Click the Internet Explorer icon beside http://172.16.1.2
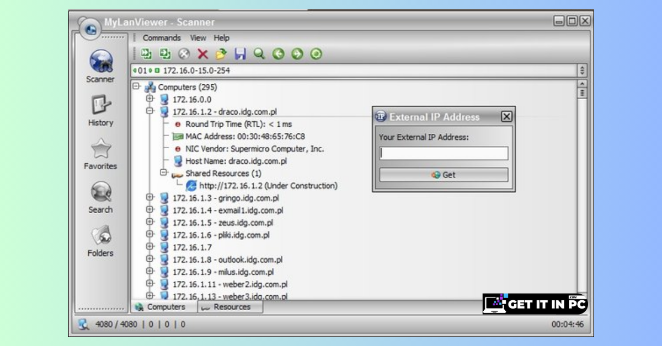The width and height of the screenshot is (662, 346). point(191,186)
